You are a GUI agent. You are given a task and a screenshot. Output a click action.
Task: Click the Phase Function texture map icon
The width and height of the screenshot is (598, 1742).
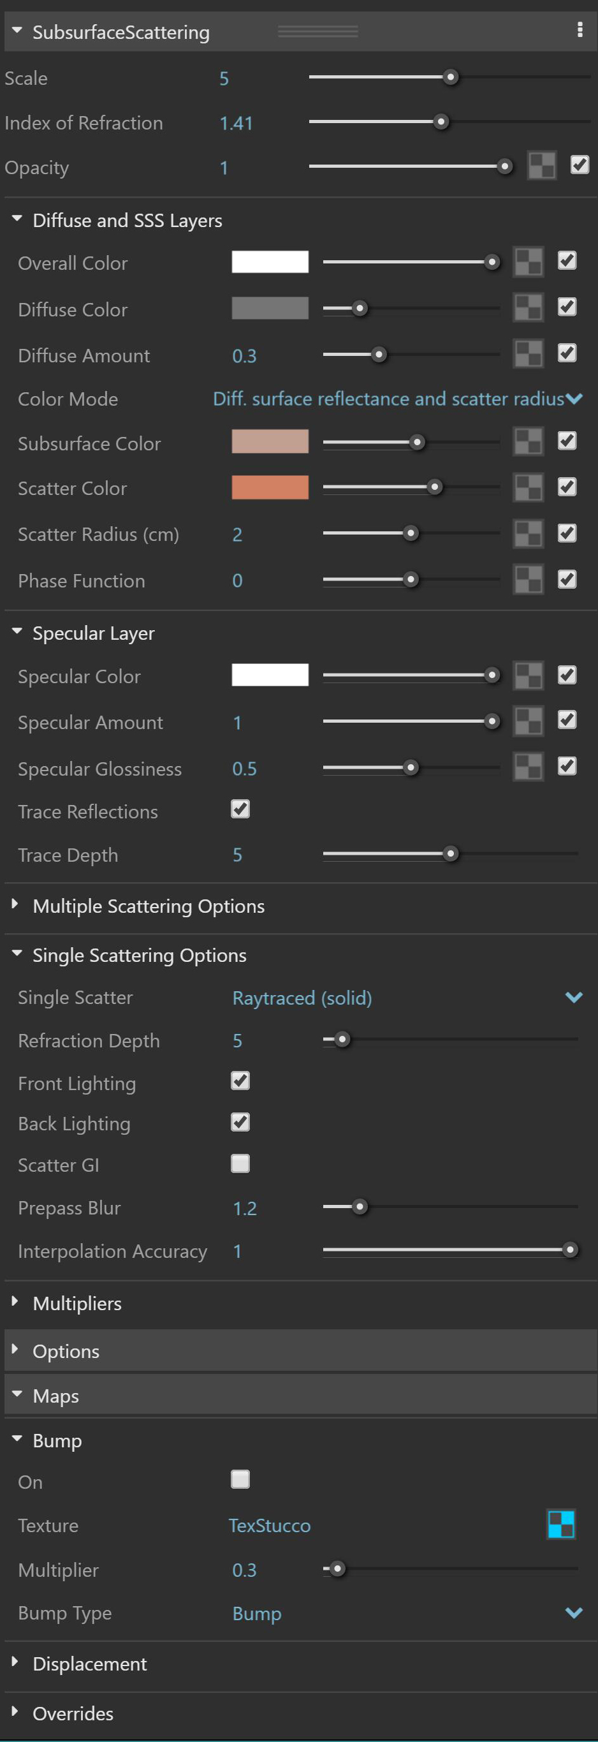tap(528, 580)
